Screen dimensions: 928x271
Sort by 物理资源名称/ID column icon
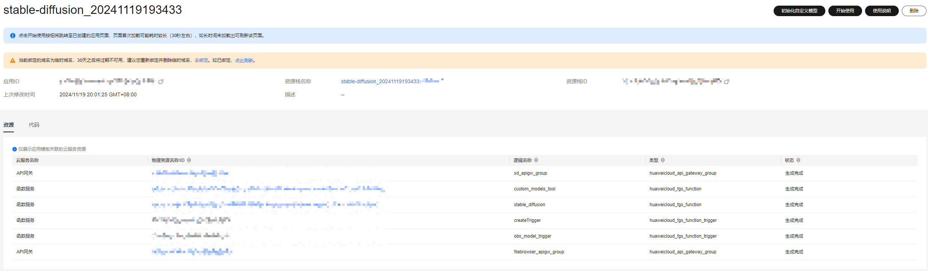[189, 160]
